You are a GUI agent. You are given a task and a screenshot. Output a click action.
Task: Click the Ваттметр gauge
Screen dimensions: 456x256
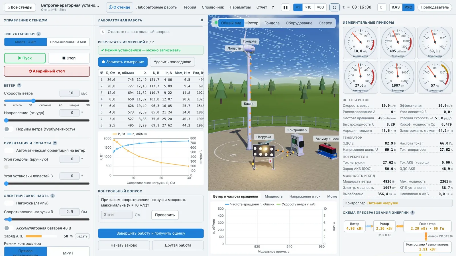398,77
